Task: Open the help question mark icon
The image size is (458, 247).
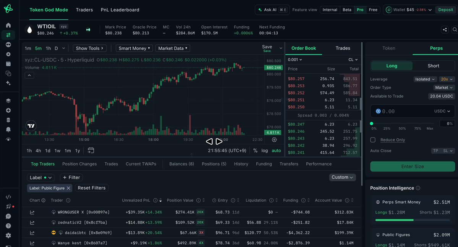Action: coord(8,226)
